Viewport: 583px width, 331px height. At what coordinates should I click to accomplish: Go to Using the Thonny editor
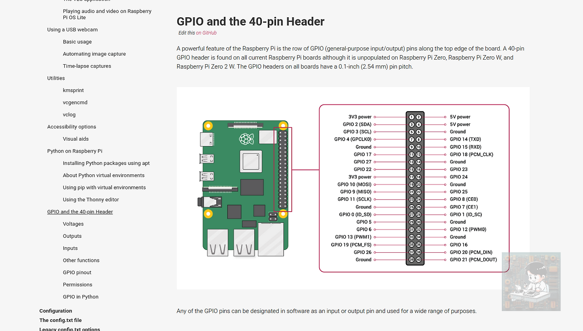pos(91,199)
